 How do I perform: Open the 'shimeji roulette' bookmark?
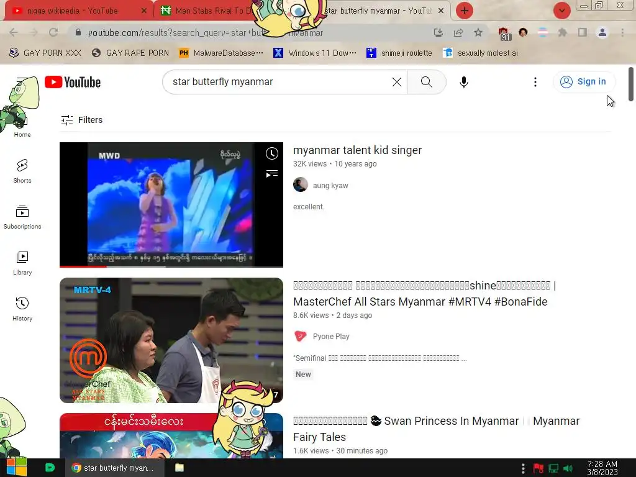[399, 53]
